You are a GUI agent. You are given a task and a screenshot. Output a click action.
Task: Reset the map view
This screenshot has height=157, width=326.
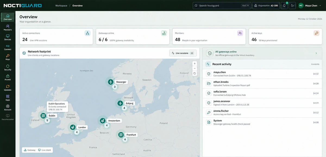point(195,73)
